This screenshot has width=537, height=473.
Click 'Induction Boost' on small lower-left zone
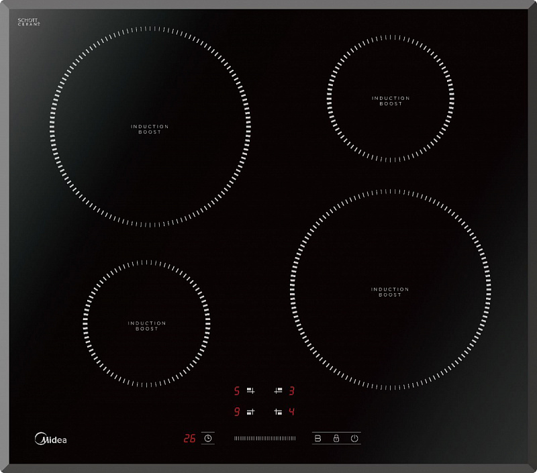(x=147, y=326)
